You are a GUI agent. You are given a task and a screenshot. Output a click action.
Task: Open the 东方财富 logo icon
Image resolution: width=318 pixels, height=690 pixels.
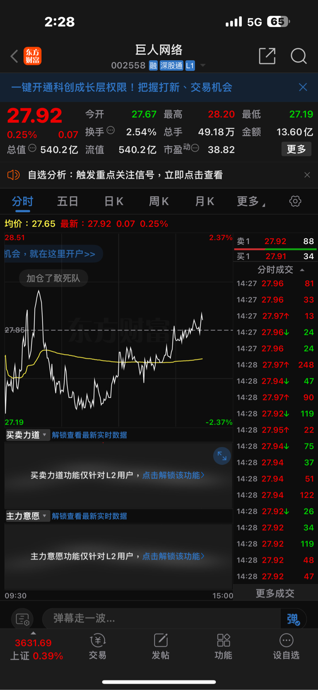pos(33,56)
